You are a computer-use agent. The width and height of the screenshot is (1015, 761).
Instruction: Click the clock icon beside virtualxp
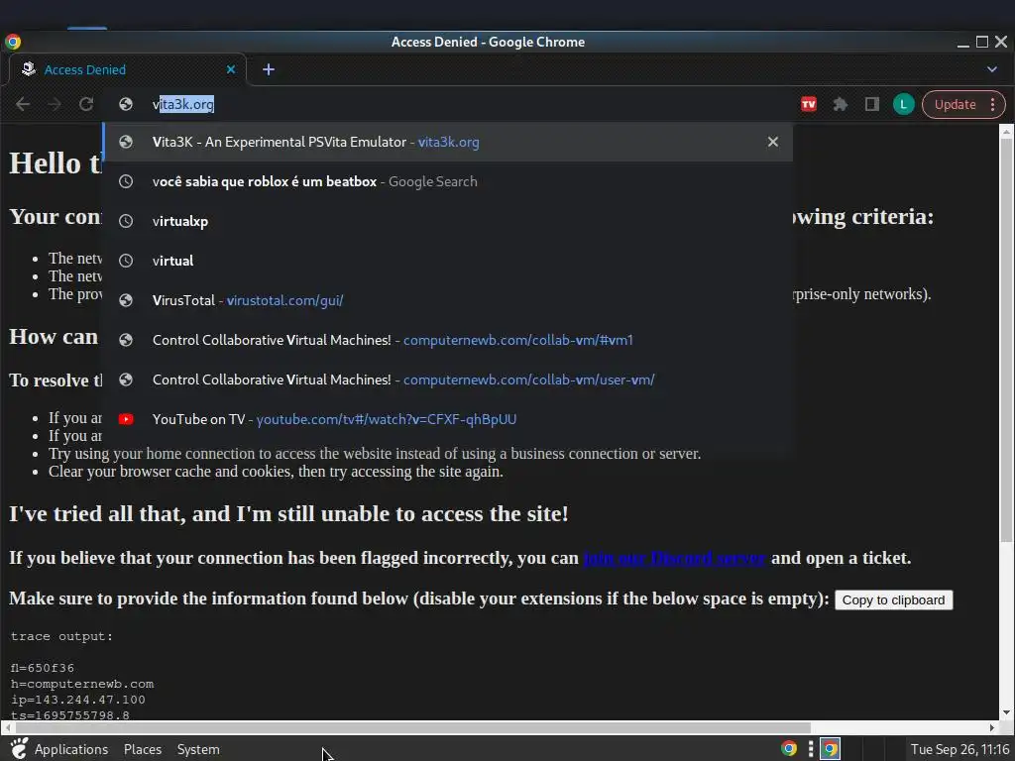pos(126,221)
